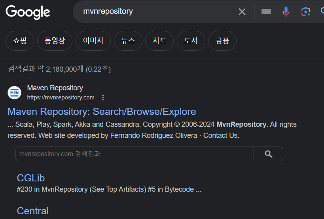Open the Central sitelink
324x219 pixels.
pos(33,211)
